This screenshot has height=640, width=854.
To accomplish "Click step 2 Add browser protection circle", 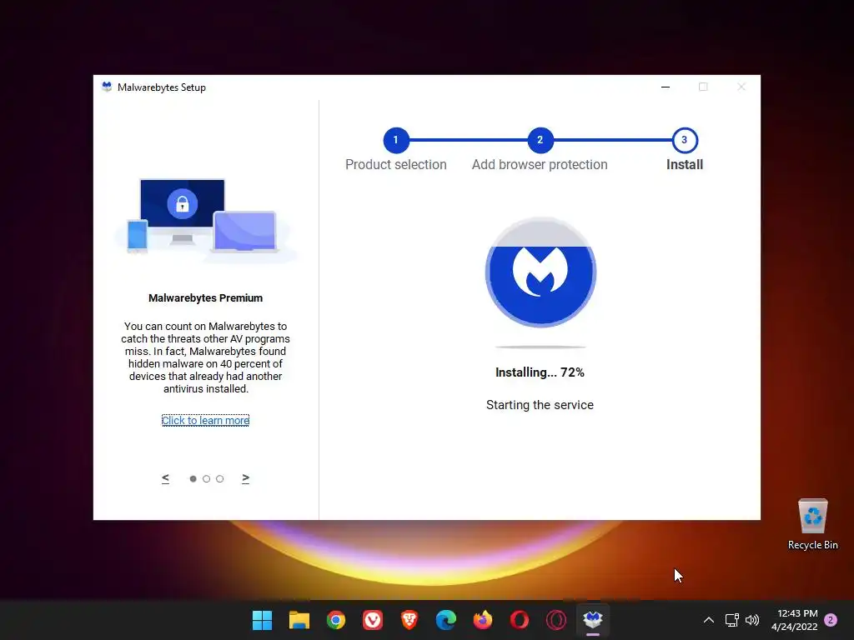I will (540, 140).
